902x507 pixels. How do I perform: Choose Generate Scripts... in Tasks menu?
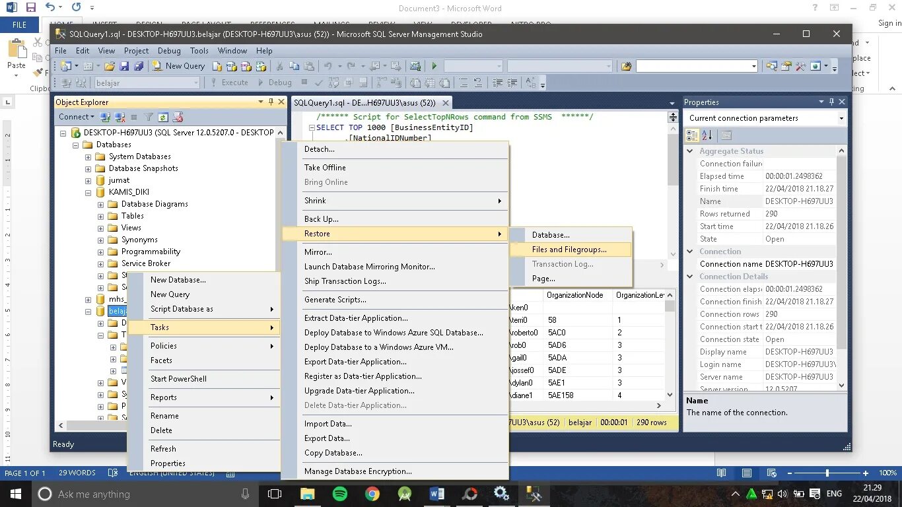pos(395,300)
